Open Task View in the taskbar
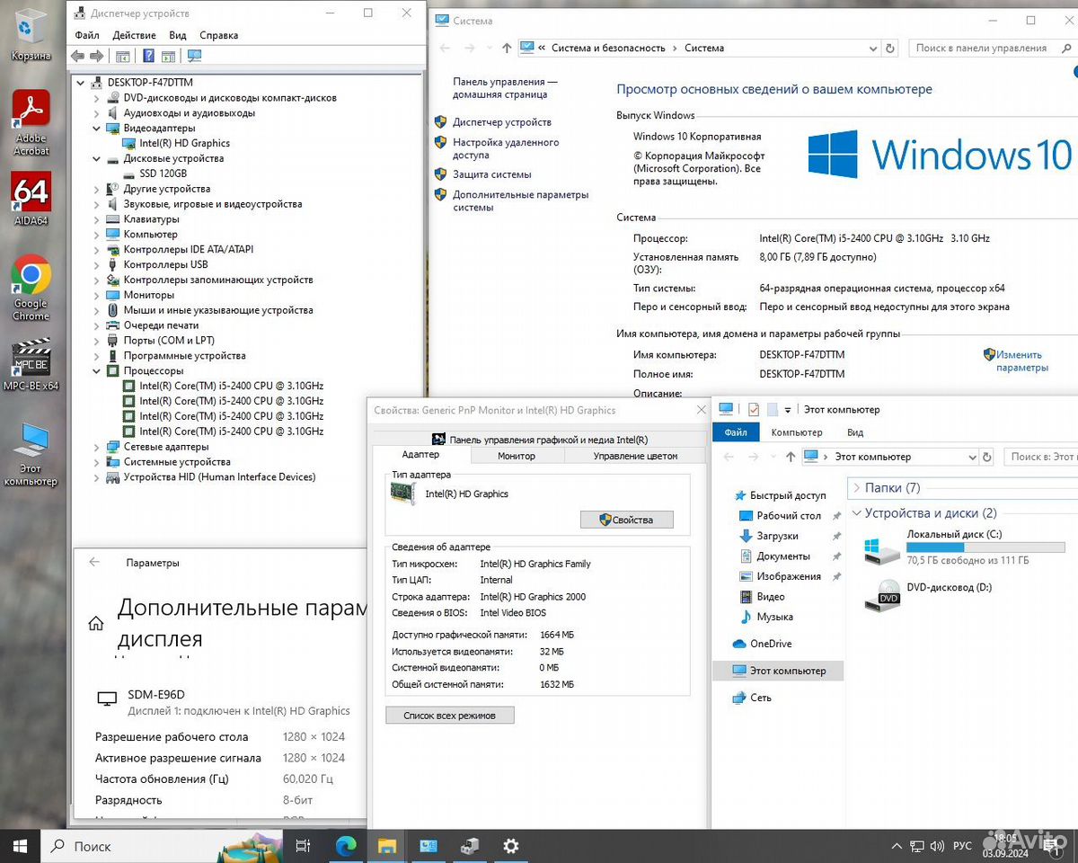 click(303, 846)
